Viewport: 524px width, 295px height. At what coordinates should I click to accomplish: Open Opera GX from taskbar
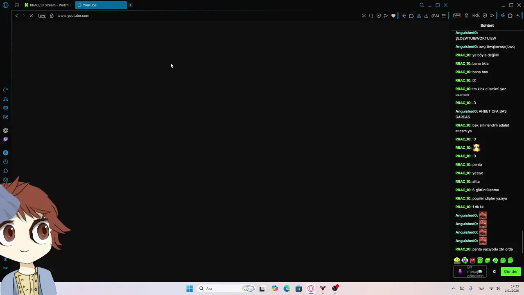tap(311, 288)
